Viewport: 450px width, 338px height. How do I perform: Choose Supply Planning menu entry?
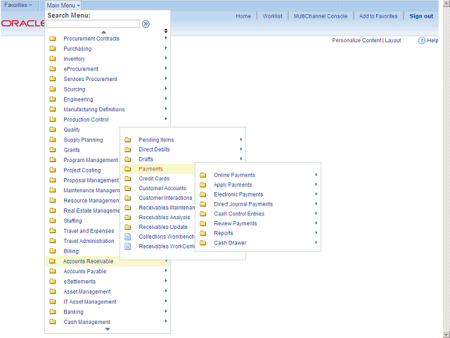point(83,140)
